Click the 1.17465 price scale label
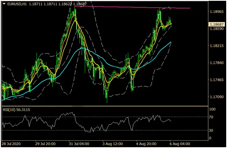Image resolution: width=227 pixels, height=148 pixels. (217, 80)
